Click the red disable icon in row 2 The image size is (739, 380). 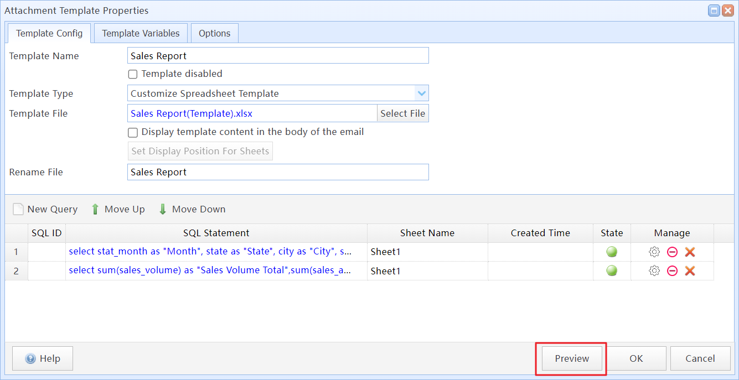[x=672, y=271]
